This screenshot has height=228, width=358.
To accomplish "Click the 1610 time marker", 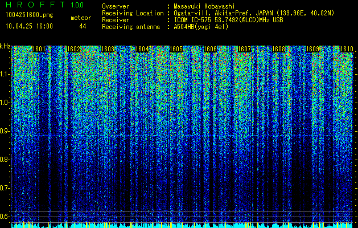I will click(x=347, y=49).
